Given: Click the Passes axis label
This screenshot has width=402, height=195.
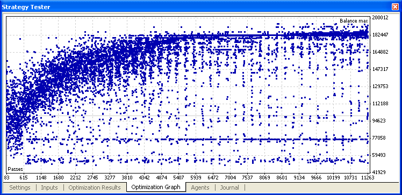Looking at the screenshot, I should click(x=15, y=169).
